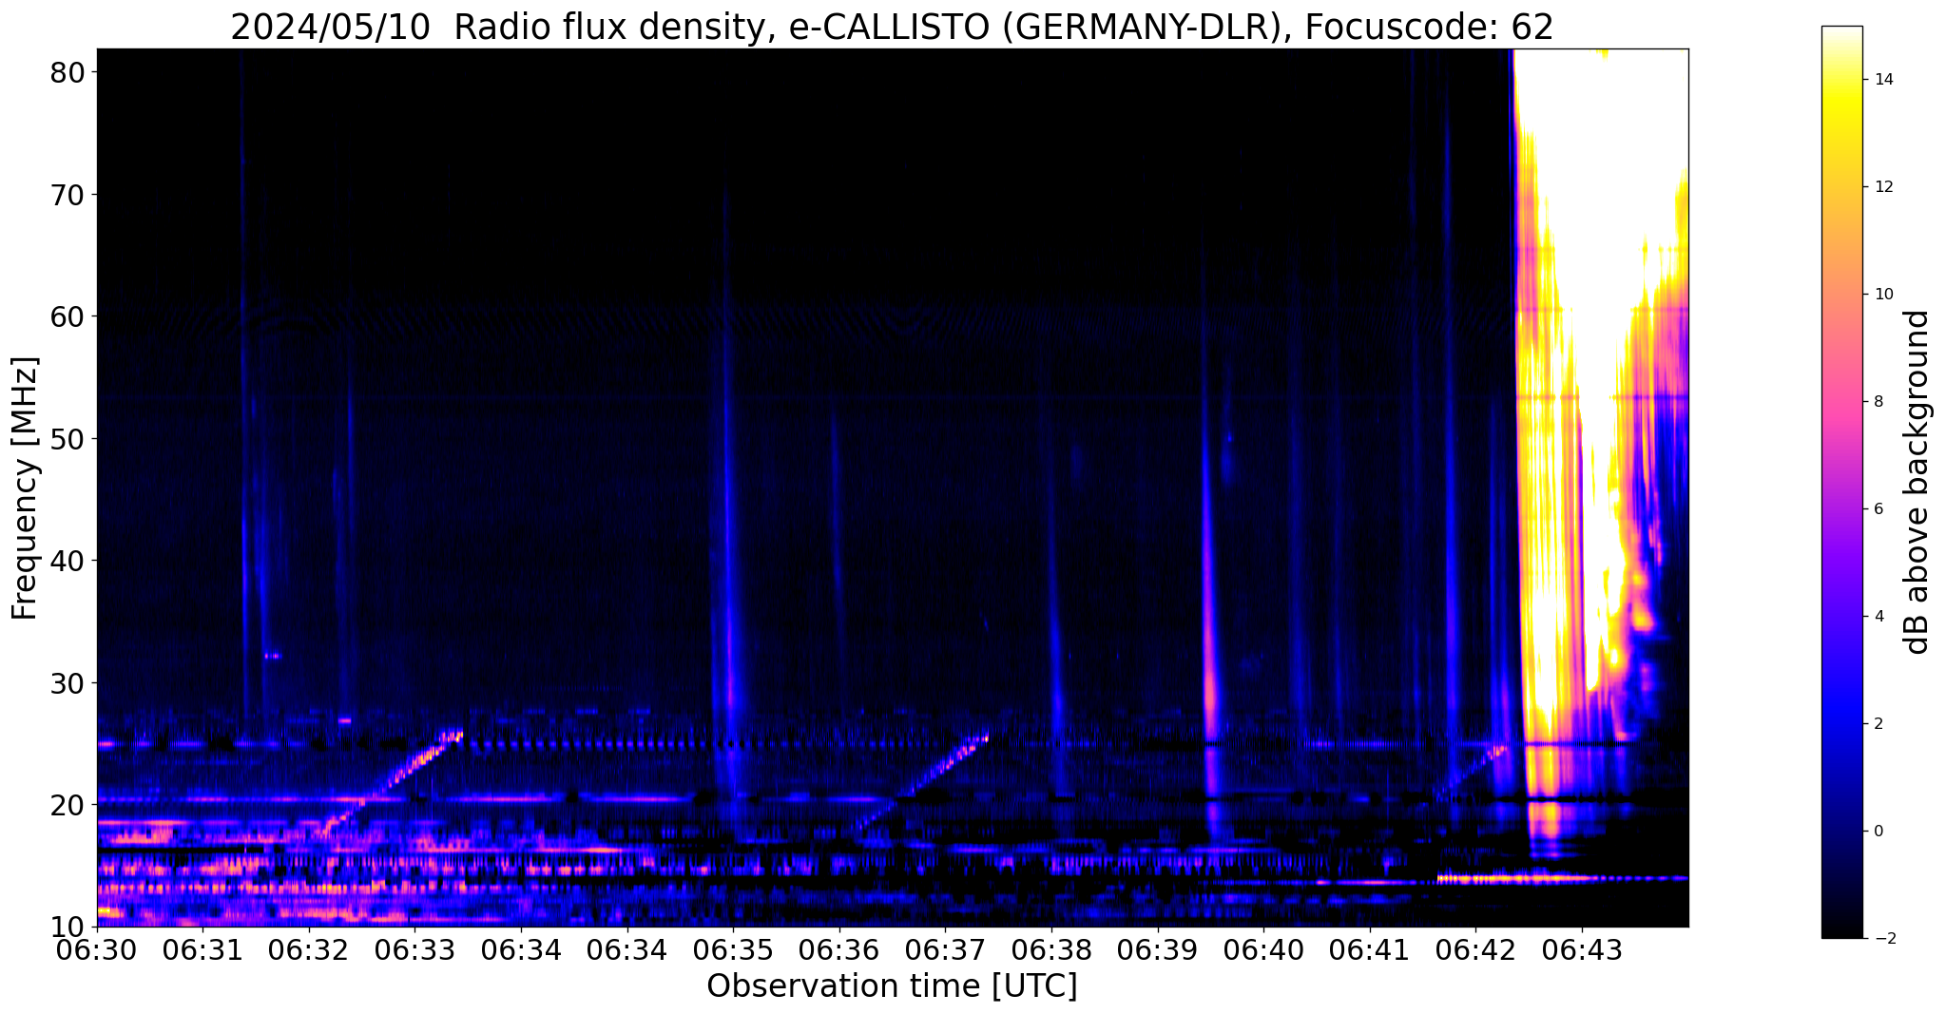Viewport: 1946px width, 1014px height.
Task: Click the 30 tick on frequency axis
Action: pos(68,683)
